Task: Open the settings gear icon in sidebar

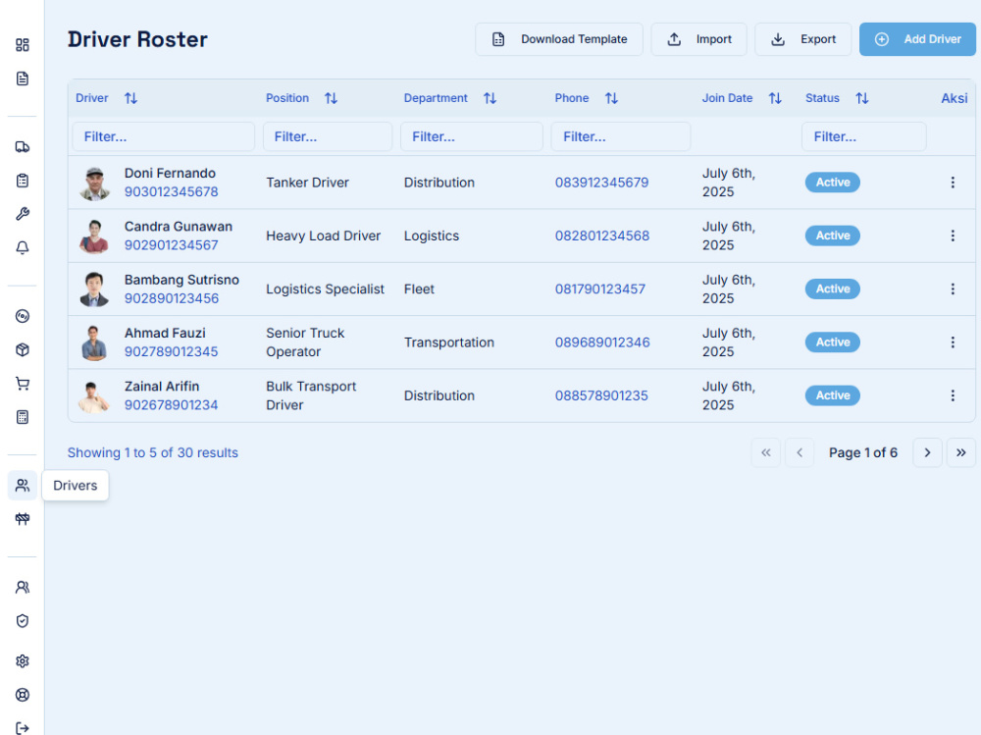Action: point(22,661)
